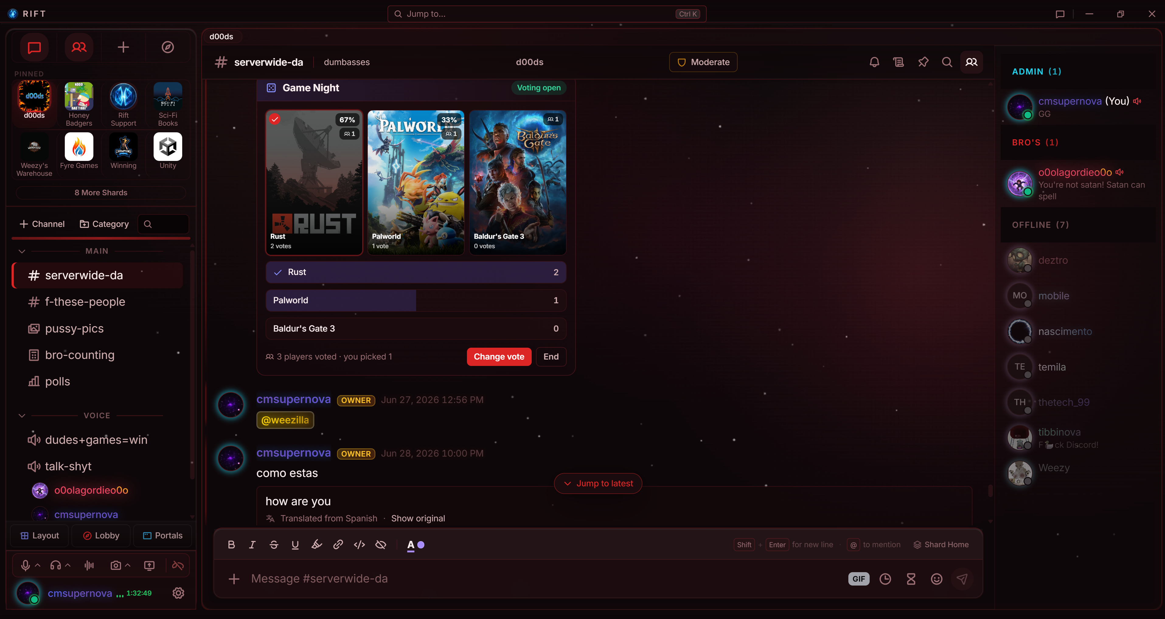Image resolution: width=1165 pixels, height=619 pixels.
Task: Toggle the camera
Action: (116, 565)
